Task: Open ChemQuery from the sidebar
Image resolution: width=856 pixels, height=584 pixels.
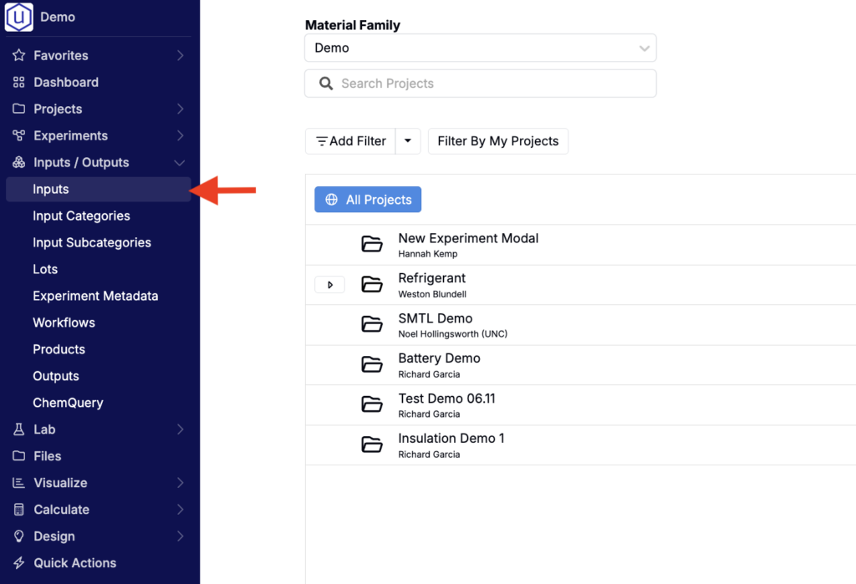Action: (x=68, y=403)
